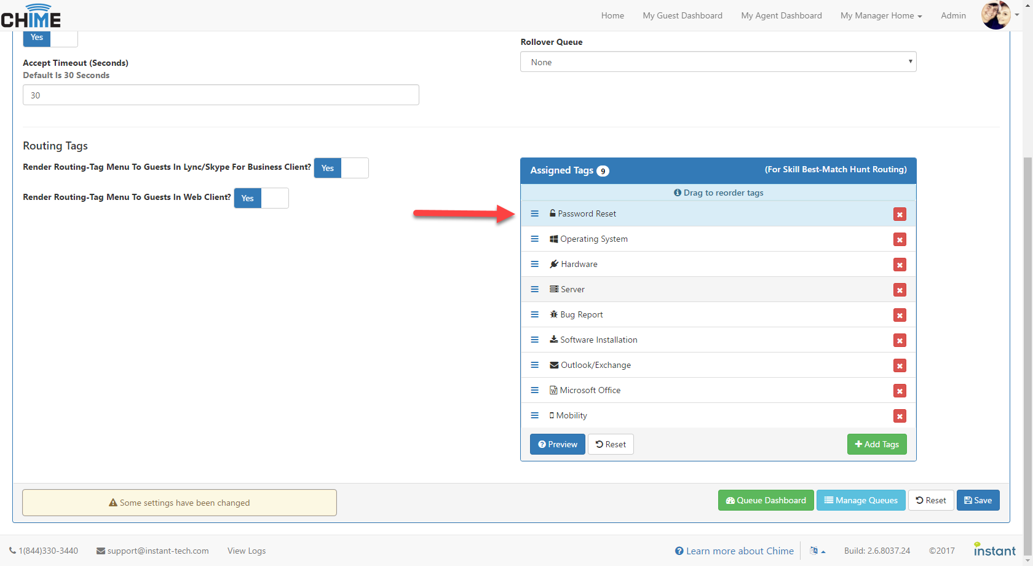This screenshot has height=566, width=1033.
Task: Click the reorder handle for Server
Action: point(534,289)
